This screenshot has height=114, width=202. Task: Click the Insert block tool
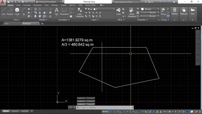coord(119,11)
